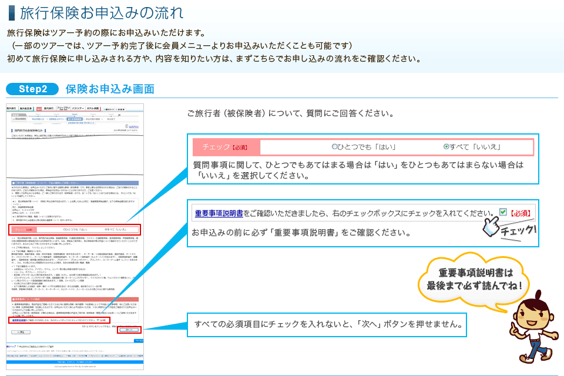Tick the green checkbox in the enlarged callout
Viewport: 564px width, 376px height.
(x=502, y=212)
